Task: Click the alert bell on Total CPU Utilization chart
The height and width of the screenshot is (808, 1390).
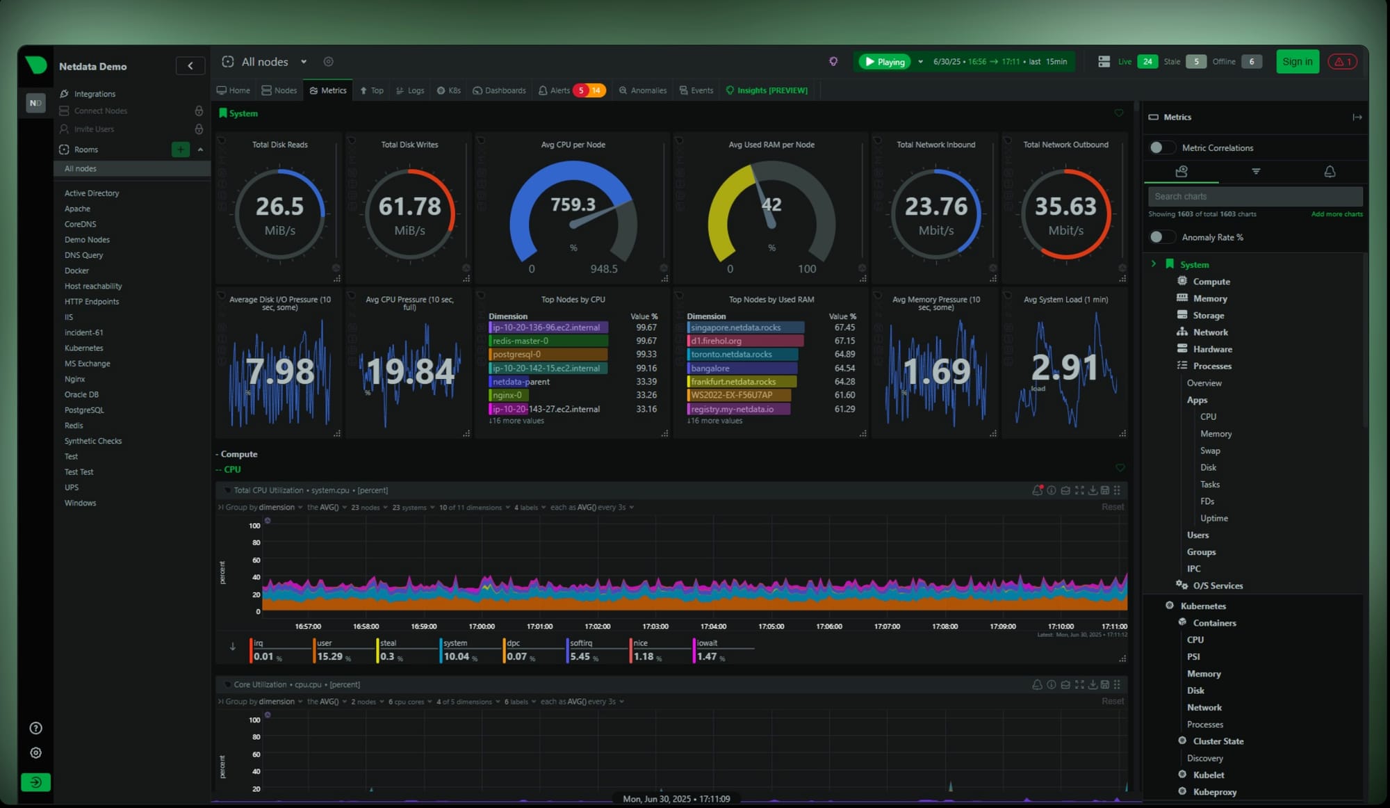Action: (1037, 490)
